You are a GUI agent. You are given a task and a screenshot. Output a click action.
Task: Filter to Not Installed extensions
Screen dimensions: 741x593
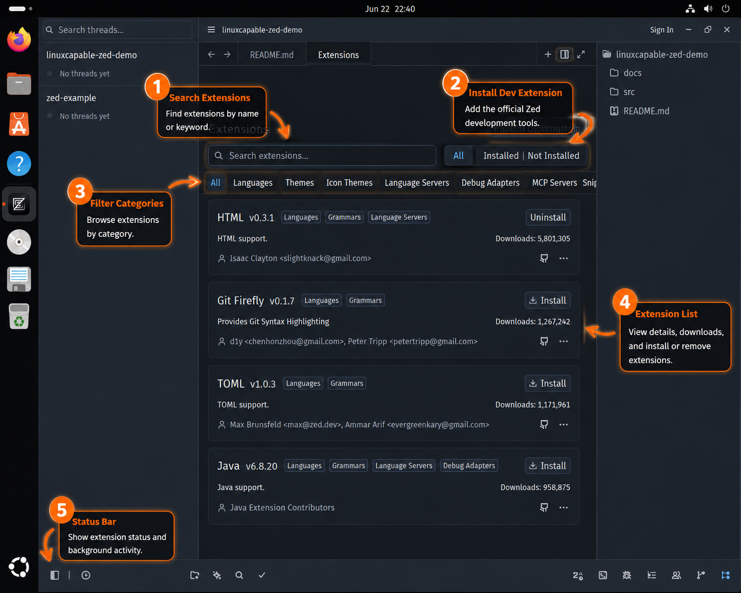point(553,156)
